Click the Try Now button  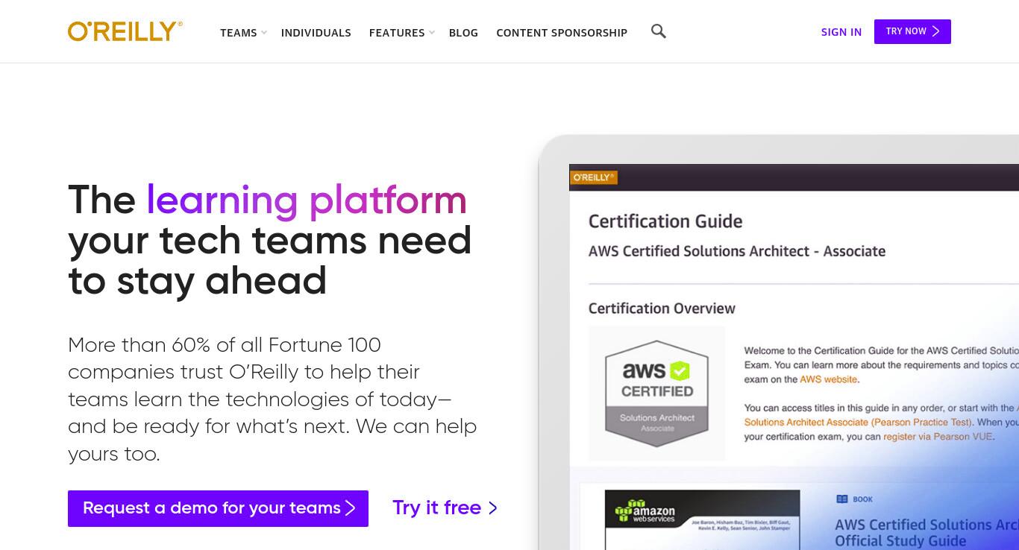pos(912,31)
